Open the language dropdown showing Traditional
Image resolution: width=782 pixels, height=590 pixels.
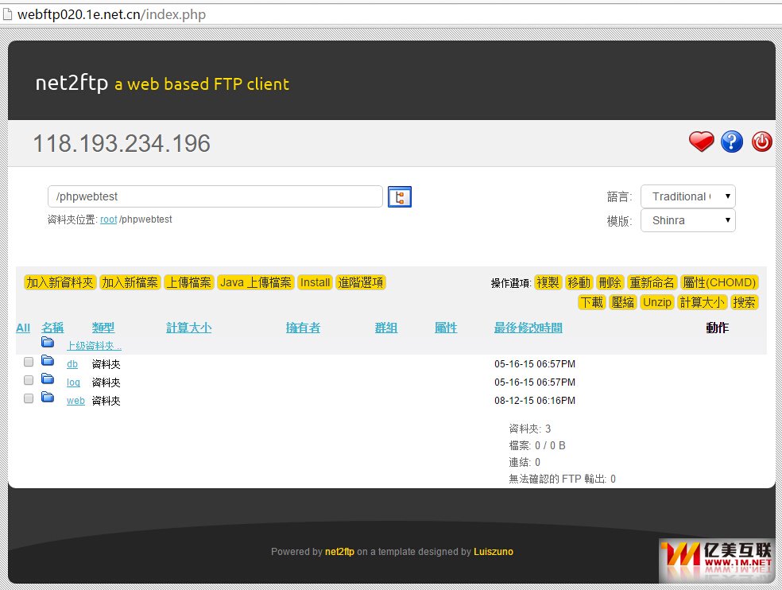coord(687,196)
